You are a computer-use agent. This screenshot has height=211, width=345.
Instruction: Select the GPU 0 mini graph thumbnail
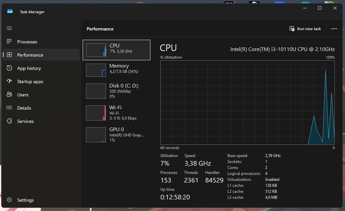pyautogui.click(x=96, y=135)
